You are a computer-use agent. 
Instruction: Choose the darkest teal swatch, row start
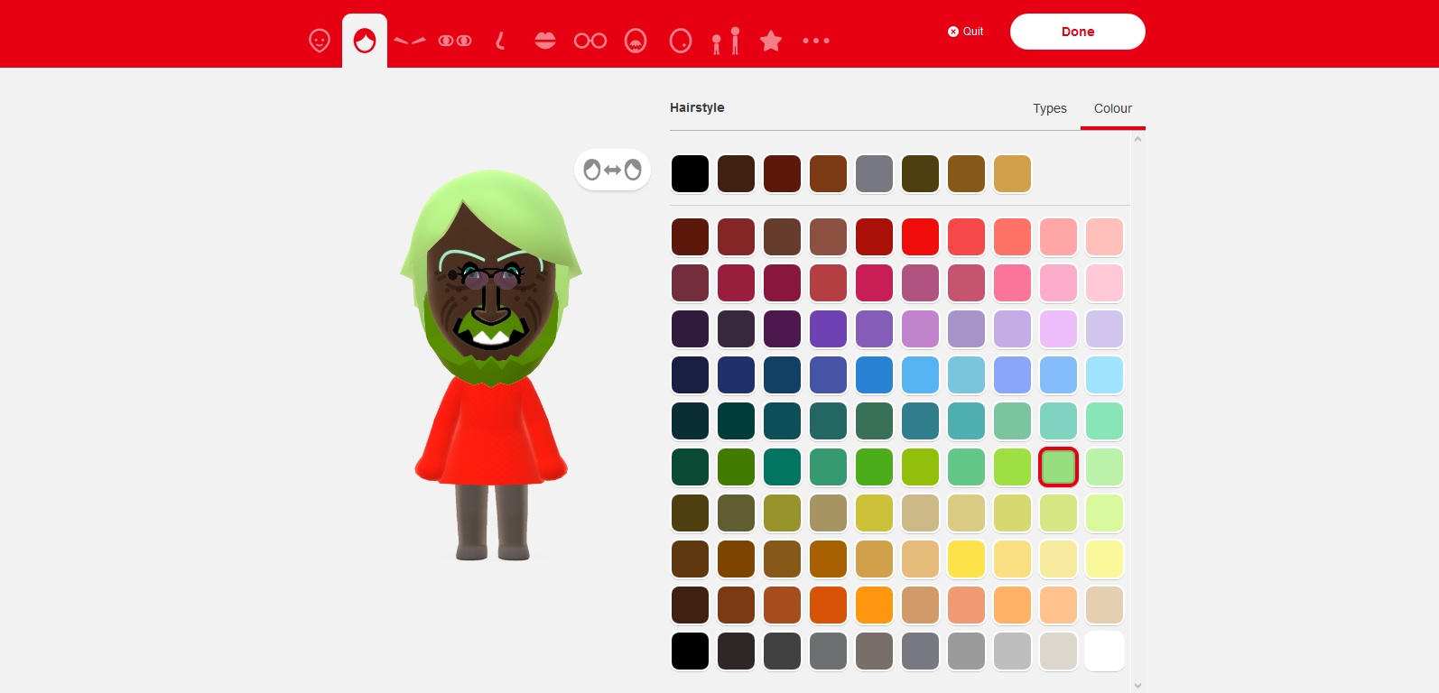click(x=691, y=421)
